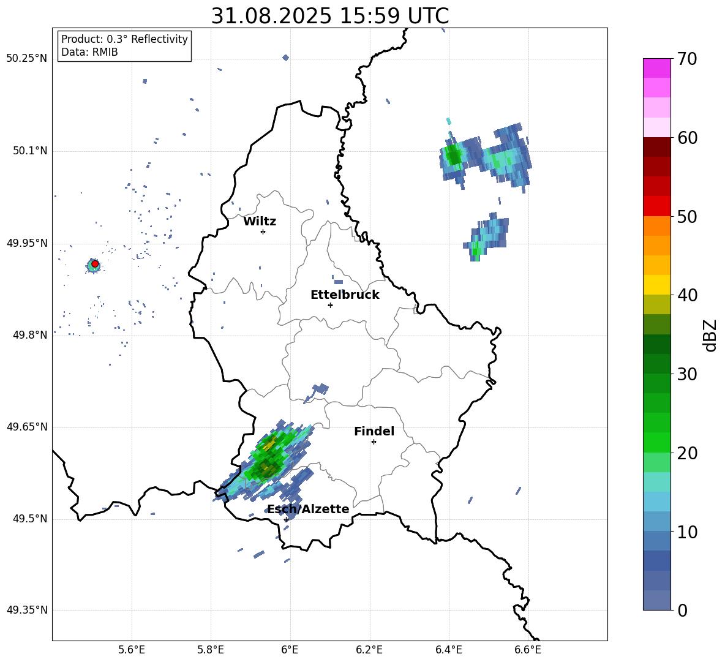
Task: Click the small blue echo north of Ettelbruck
Action: 338,281
